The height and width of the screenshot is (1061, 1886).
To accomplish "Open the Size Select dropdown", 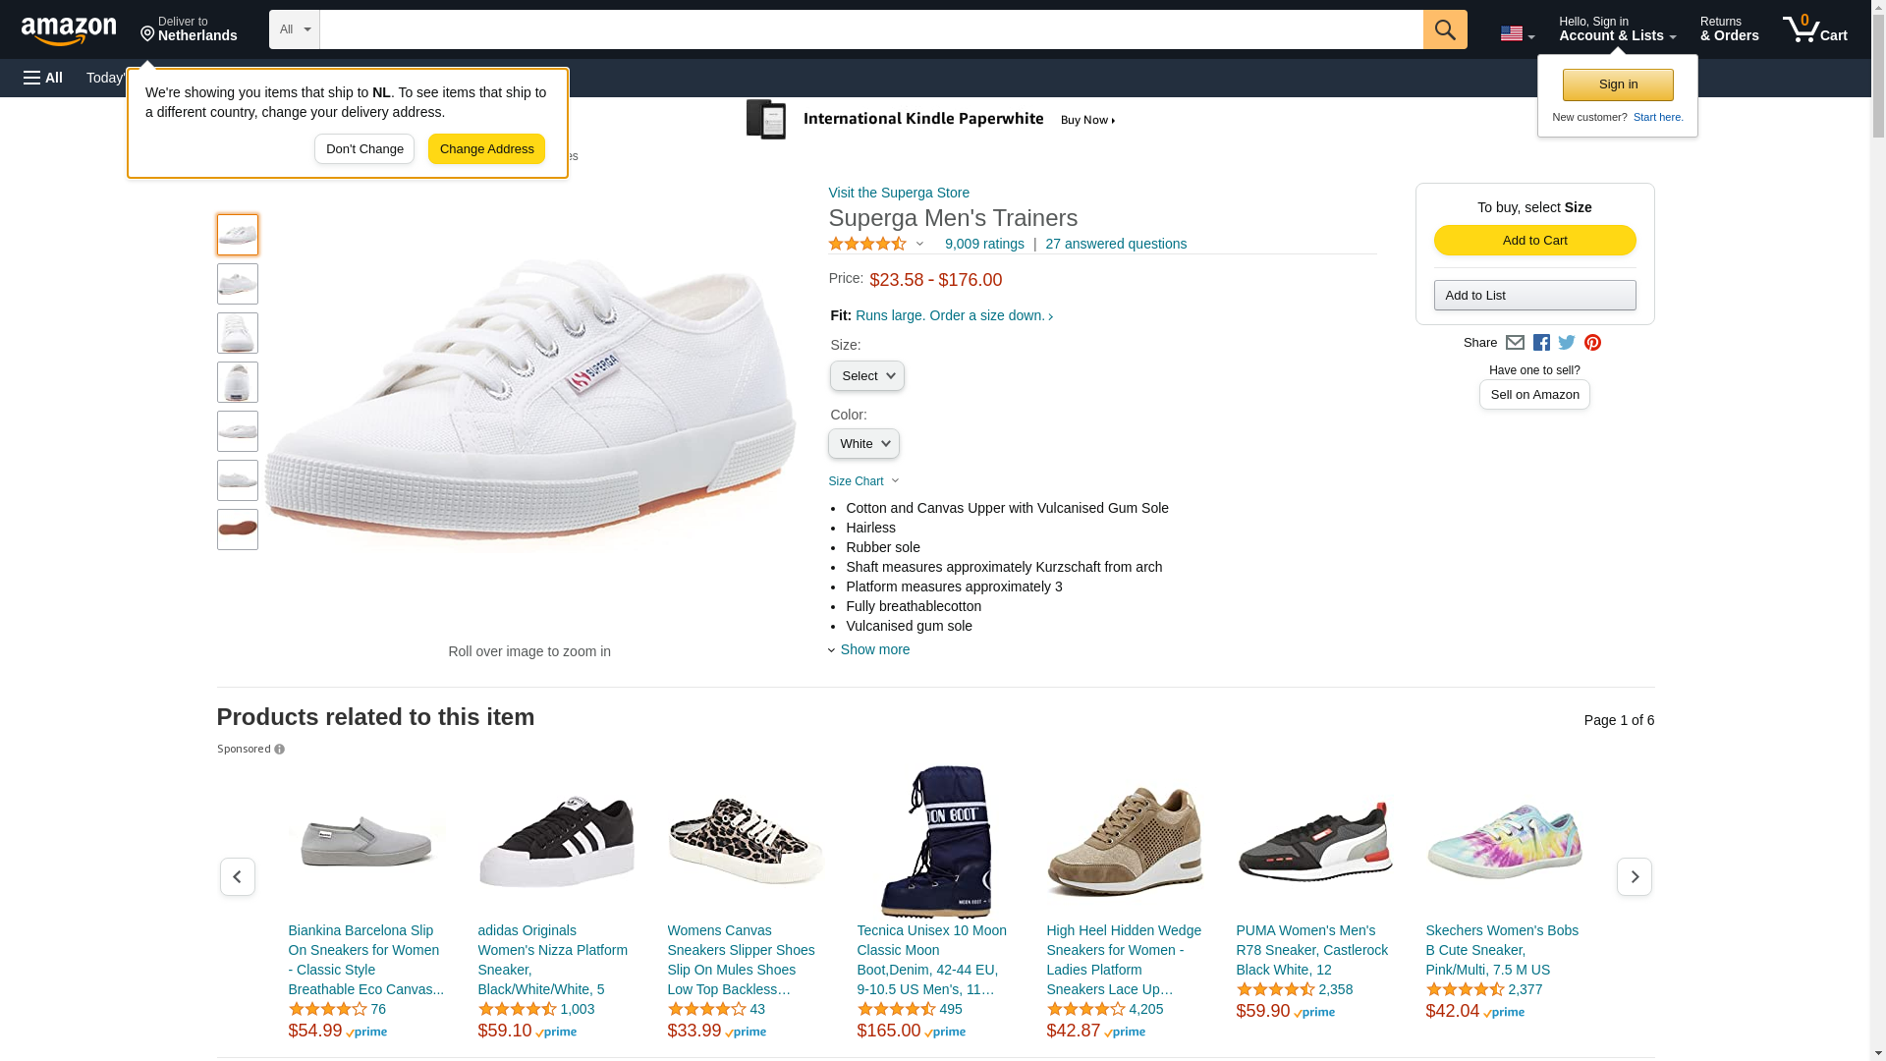I will click(x=867, y=376).
